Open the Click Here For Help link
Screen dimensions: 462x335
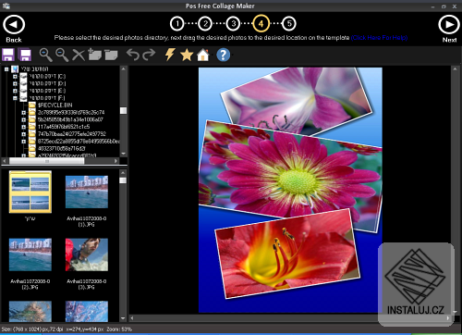click(379, 38)
